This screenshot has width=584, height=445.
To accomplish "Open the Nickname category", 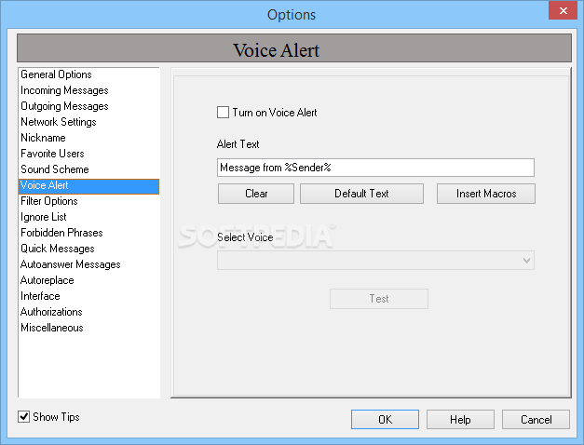I will click(x=88, y=138).
